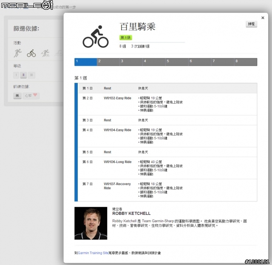The height and width of the screenshot is (265, 272).
Task: Switch to week 5 tab
Action: click(x=177, y=62)
